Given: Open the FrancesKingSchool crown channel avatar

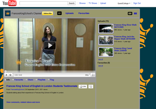Looking at the screenshot, I should (8, 13).
